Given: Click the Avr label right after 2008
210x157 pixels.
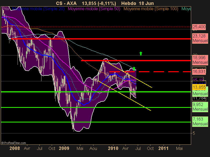Looking at the screenshot, I should point(27,148).
